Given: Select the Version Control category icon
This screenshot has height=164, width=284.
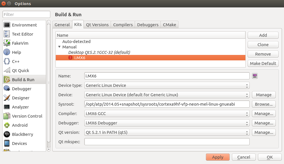Looking at the screenshot, I should coord(7,116).
